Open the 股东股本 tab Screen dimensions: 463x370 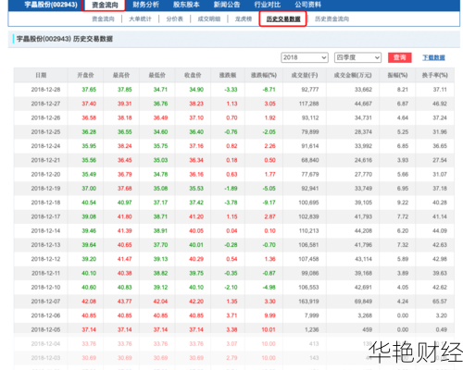(186, 5)
